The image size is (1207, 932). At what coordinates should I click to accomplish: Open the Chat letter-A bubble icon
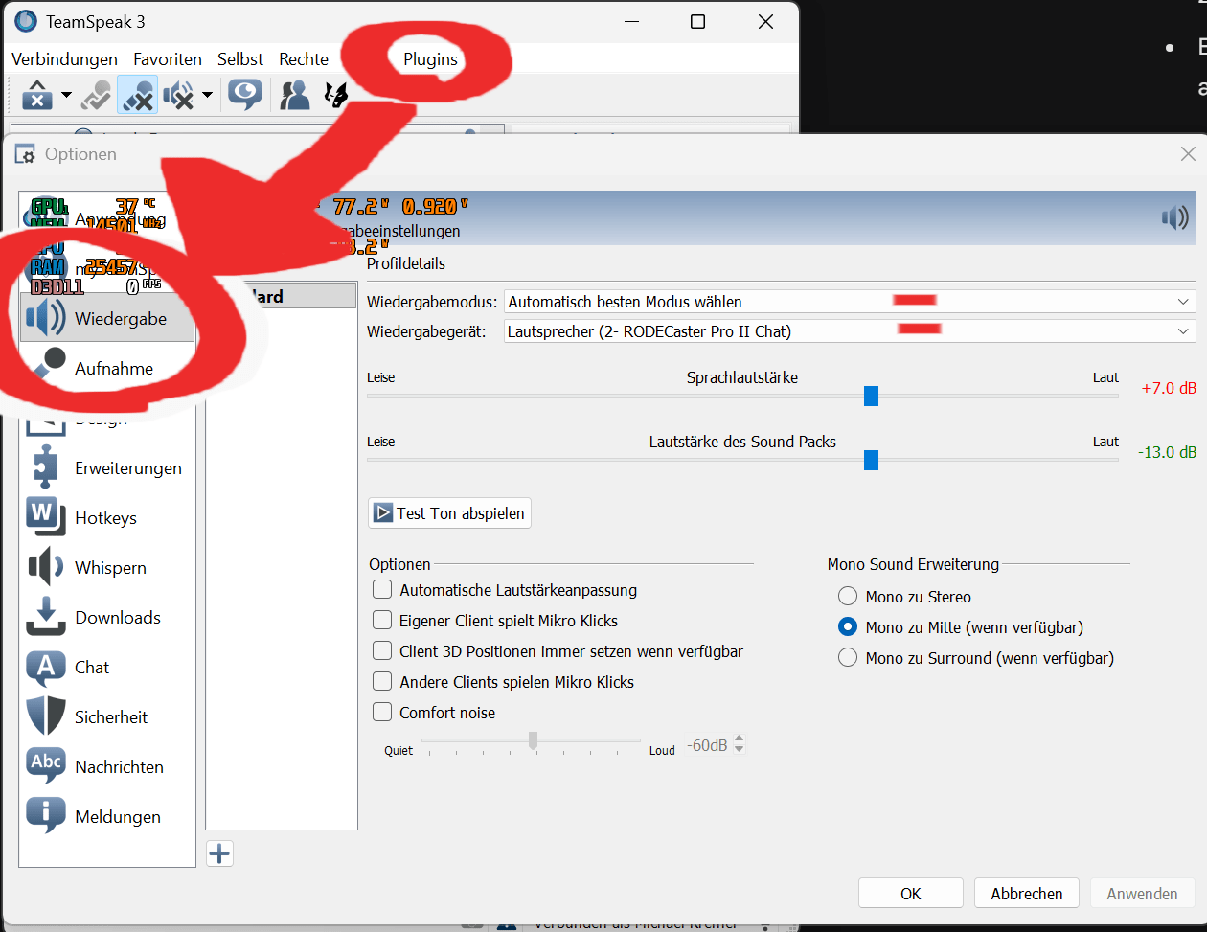[x=45, y=668]
